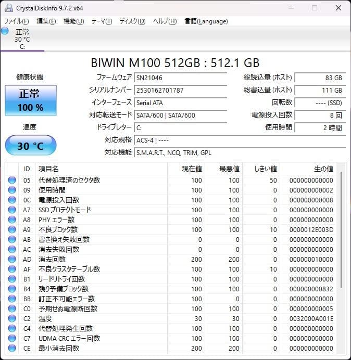Screen dimensions: 351x360
Task: Click status orb for AD 消去回数 row
Action: coord(12,259)
